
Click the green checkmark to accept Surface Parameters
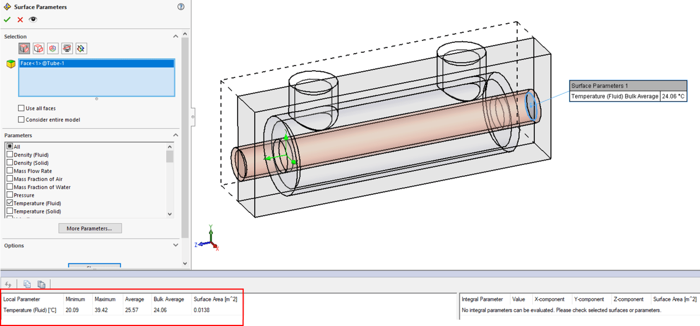(x=7, y=19)
